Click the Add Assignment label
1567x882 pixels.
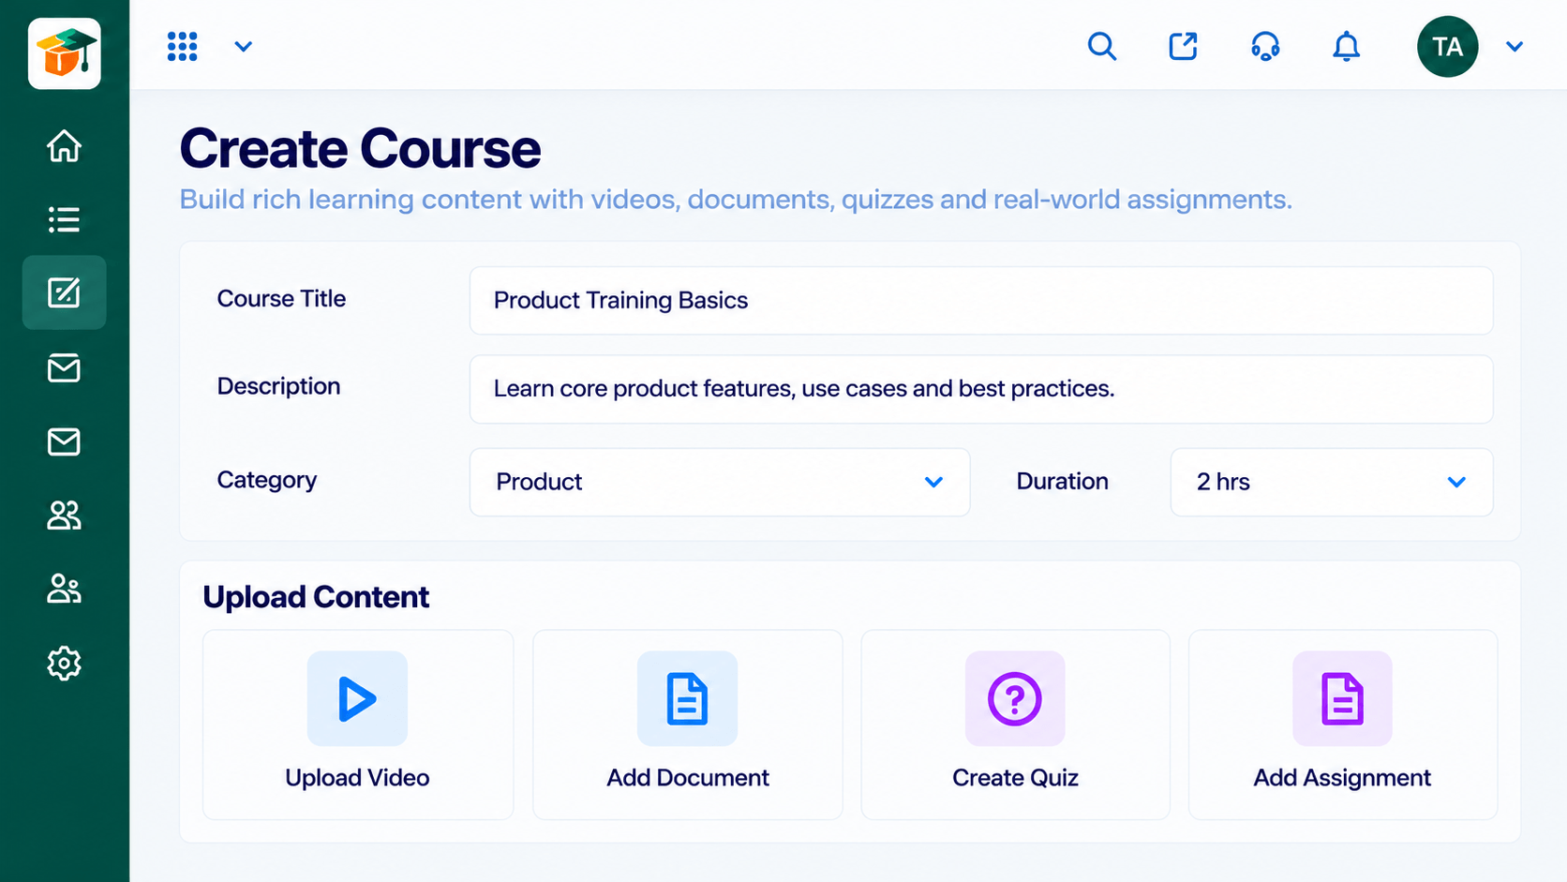[1342, 778]
